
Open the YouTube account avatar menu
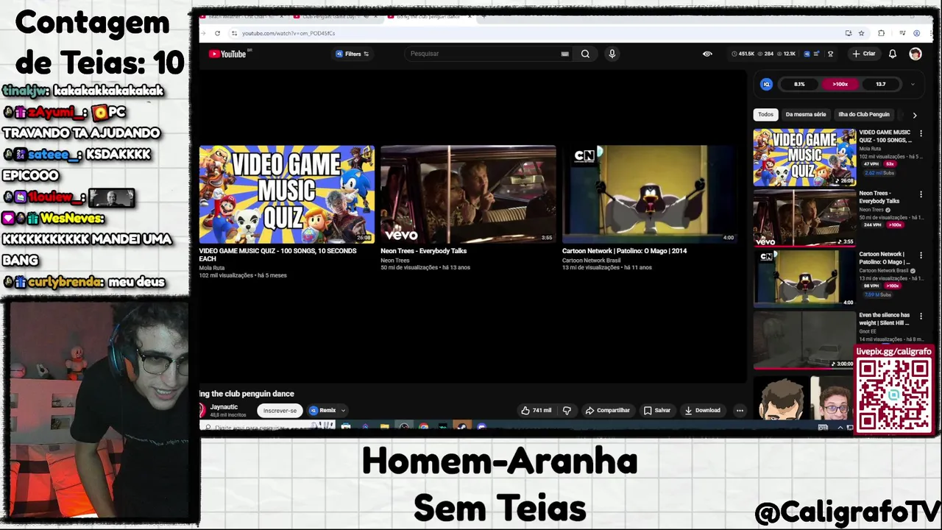(915, 54)
